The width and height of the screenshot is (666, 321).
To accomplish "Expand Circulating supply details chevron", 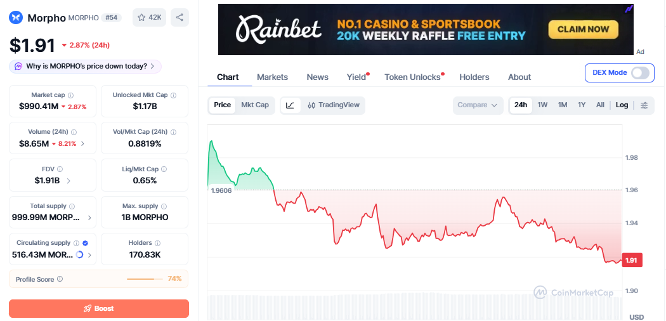I will tap(89, 255).
